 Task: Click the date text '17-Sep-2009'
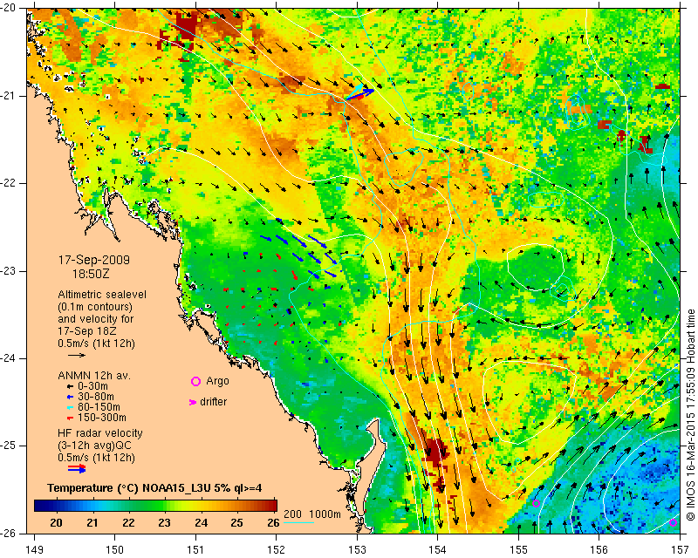coord(94,260)
